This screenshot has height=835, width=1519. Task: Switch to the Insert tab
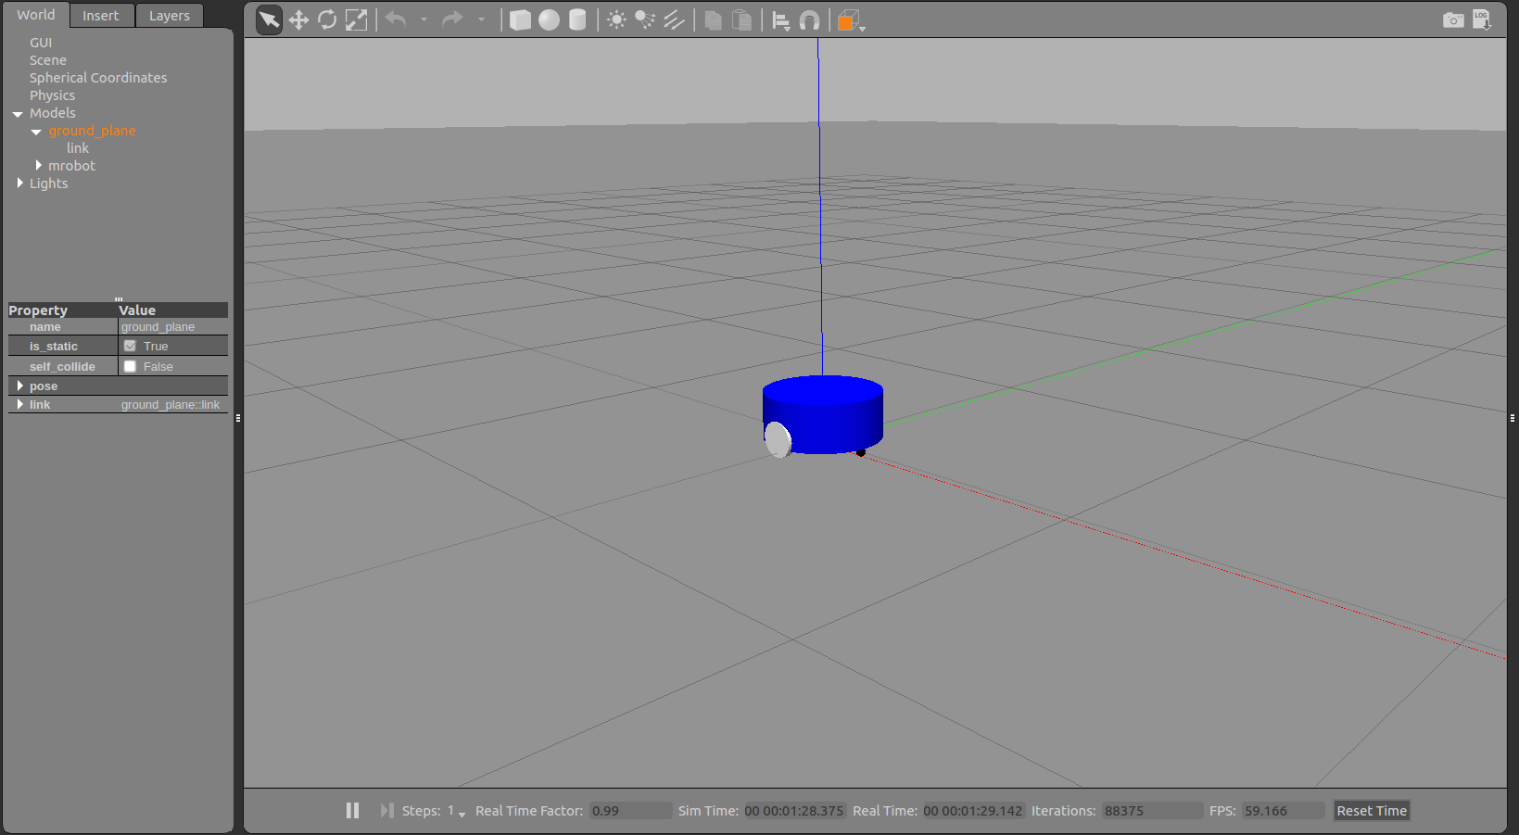pyautogui.click(x=101, y=16)
